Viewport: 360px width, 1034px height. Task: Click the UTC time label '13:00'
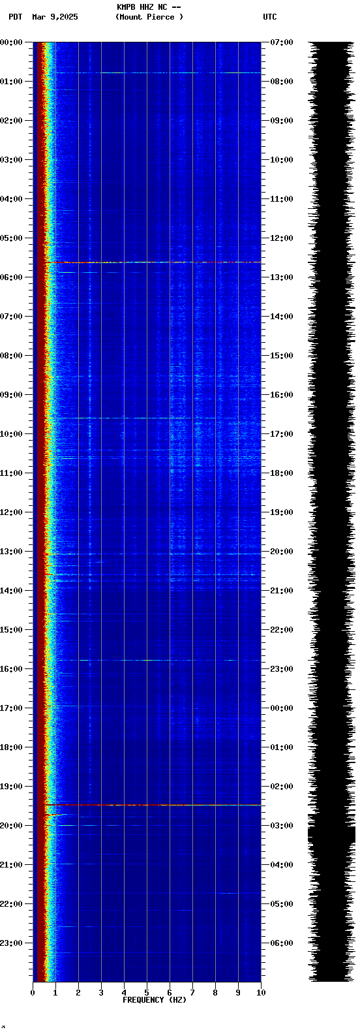(x=282, y=277)
